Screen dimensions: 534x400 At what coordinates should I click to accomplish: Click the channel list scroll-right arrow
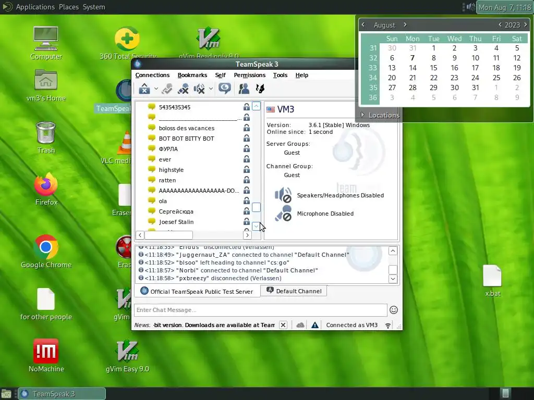(247, 235)
